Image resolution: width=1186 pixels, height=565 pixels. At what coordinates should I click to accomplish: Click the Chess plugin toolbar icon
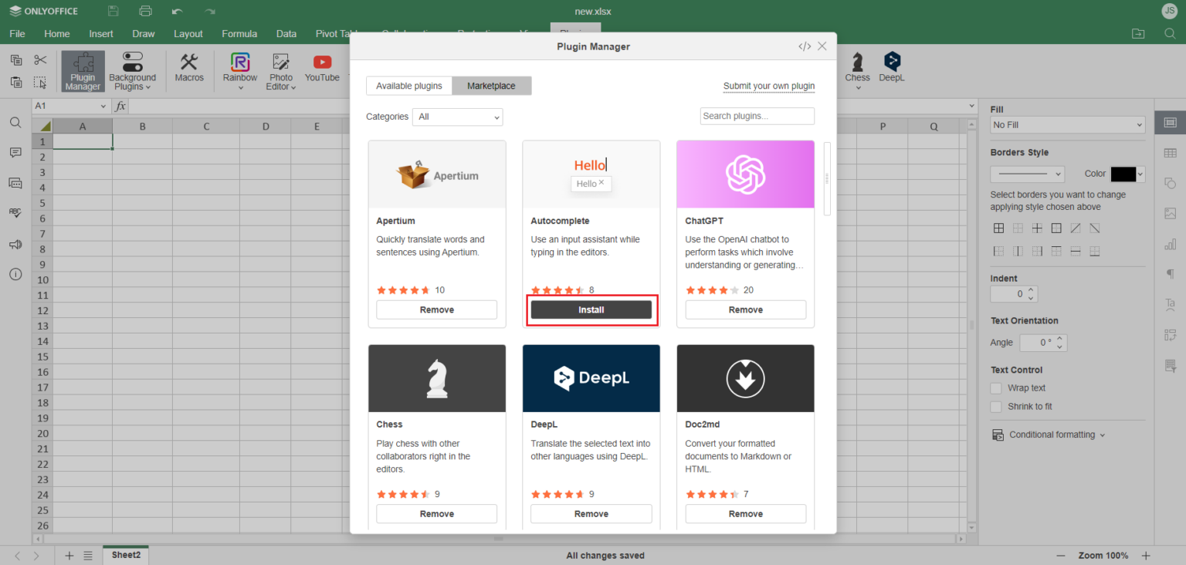click(857, 67)
